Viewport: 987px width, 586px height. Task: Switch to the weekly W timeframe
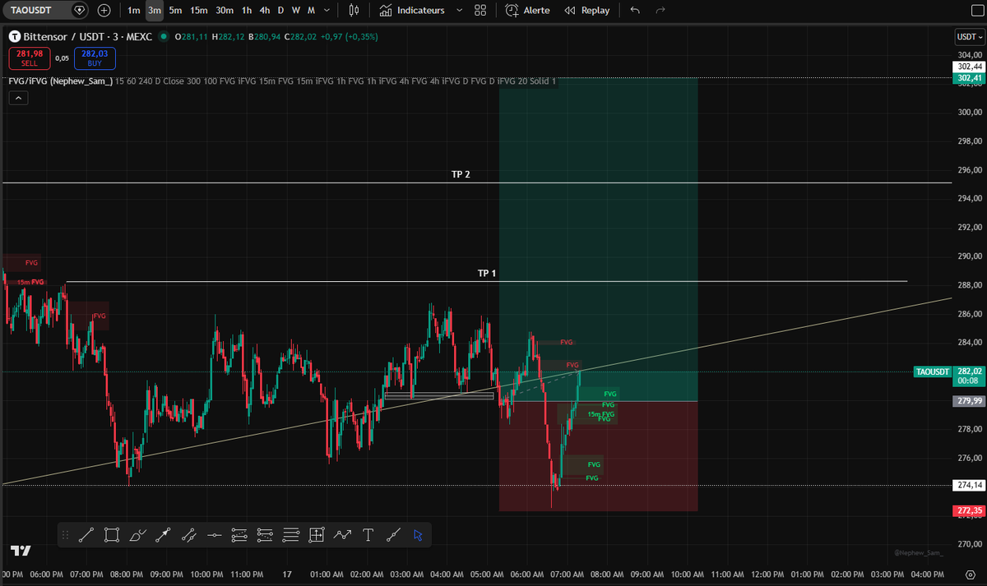coord(295,11)
